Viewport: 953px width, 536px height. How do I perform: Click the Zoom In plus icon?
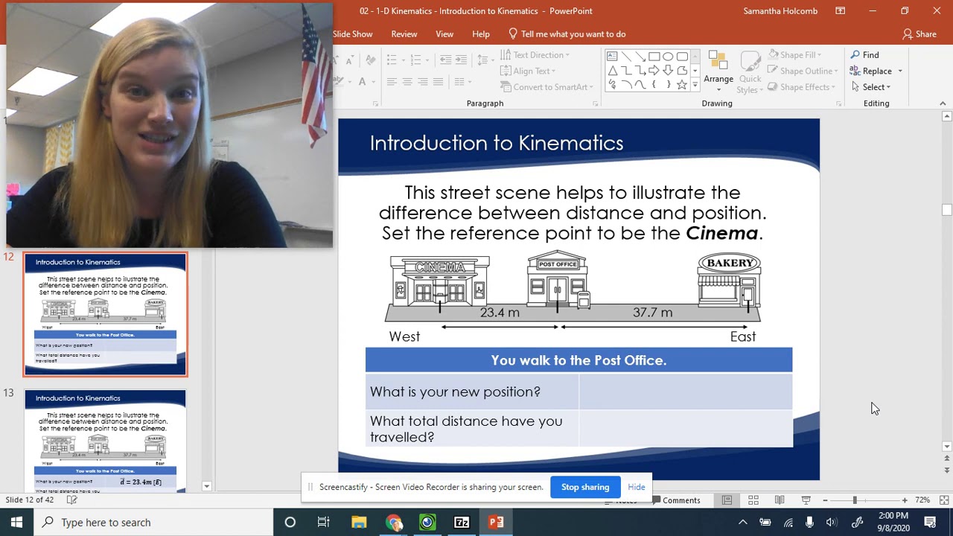coord(905,500)
